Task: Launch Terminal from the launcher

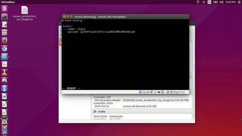Action: pyautogui.click(x=4, y=17)
